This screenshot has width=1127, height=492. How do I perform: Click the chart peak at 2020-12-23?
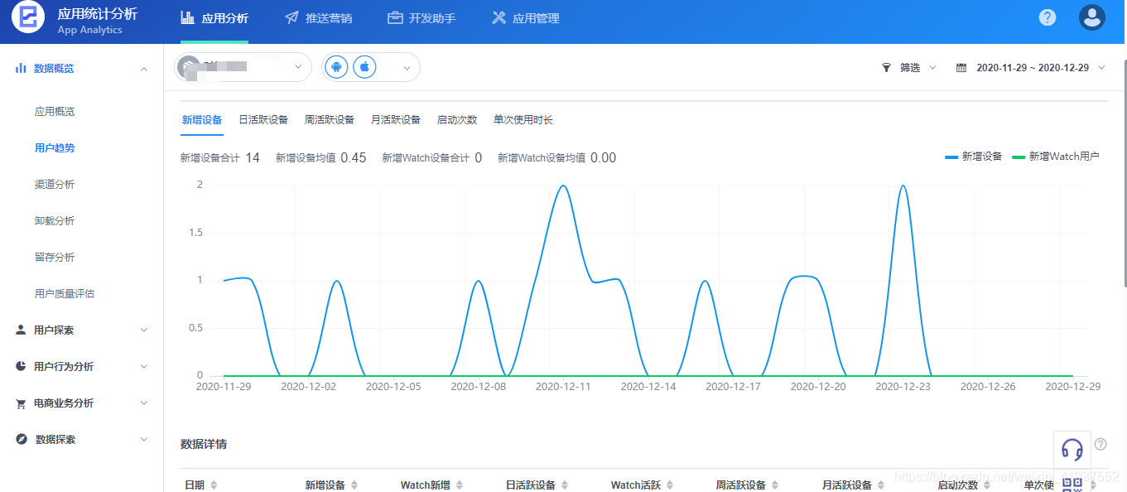coord(903,186)
